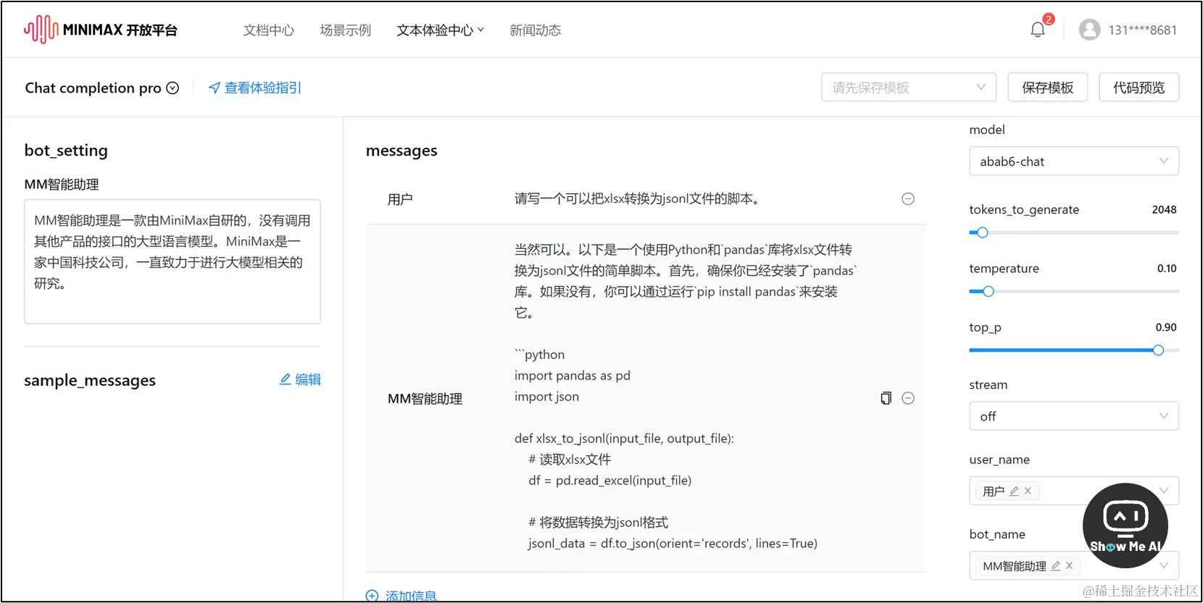
Task: Click the MM智能助理 reply text area
Action: pyautogui.click(x=685, y=397)
